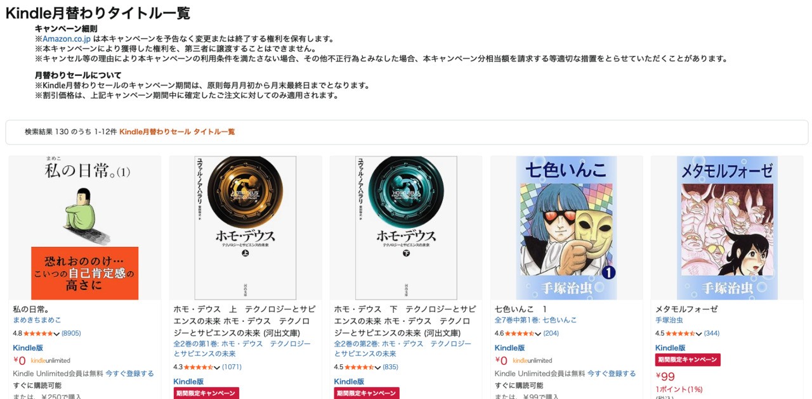Click the Kindle Unlimited logo under 私の日常。

(50, 361)
